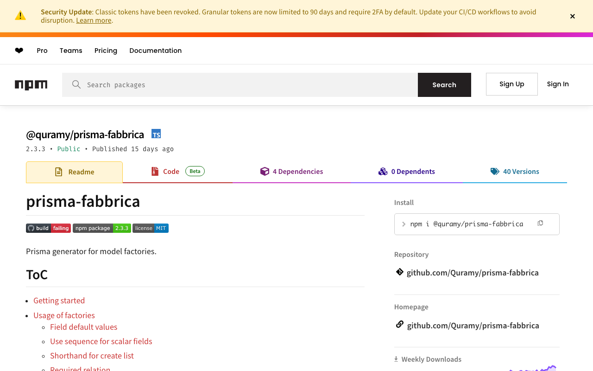The width and height of the screenshot is (593, 371).
Task: Click the TypeScript declarations badge icon
Action: pyautogui.click(x=156, y=134)
